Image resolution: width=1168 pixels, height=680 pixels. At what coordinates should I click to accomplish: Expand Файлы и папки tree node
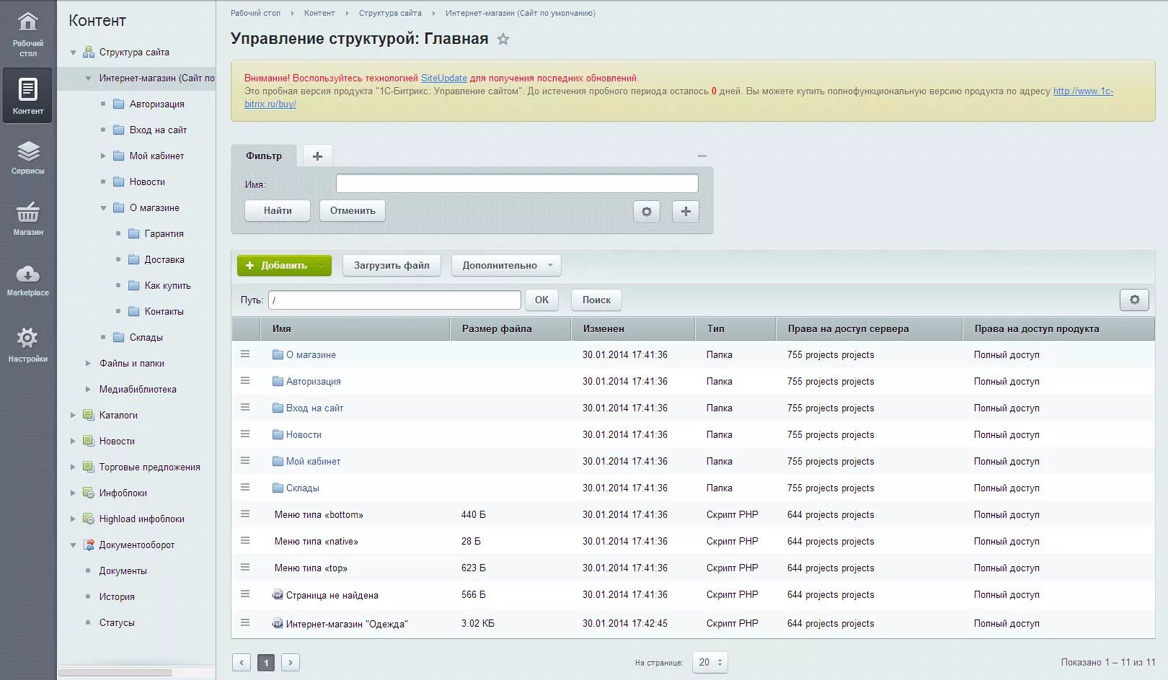click(88, 364)
